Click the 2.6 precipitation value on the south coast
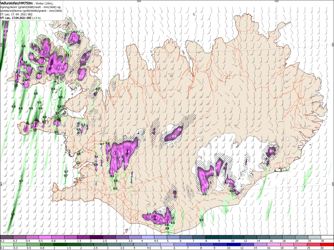334x250 pixels. (x=155, y=218)
